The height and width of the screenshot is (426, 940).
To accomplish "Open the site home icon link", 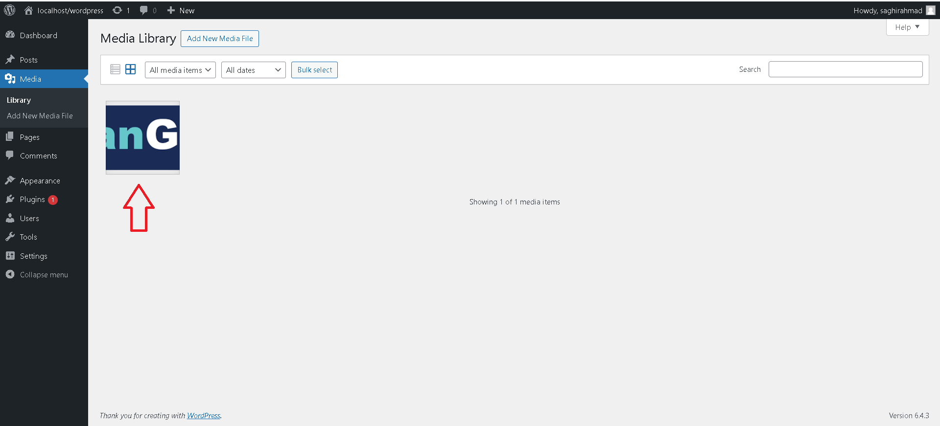I will pos(28,10).
